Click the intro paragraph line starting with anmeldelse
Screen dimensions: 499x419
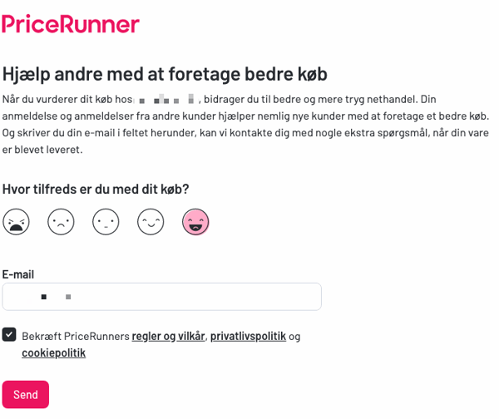[x=245, y=116]
